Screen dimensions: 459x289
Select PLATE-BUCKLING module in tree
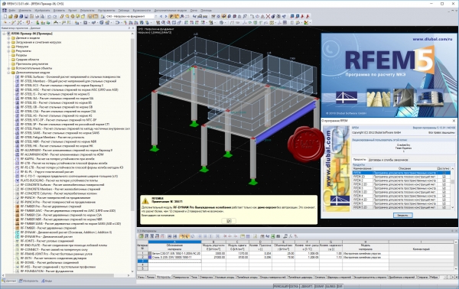point(59,180)
